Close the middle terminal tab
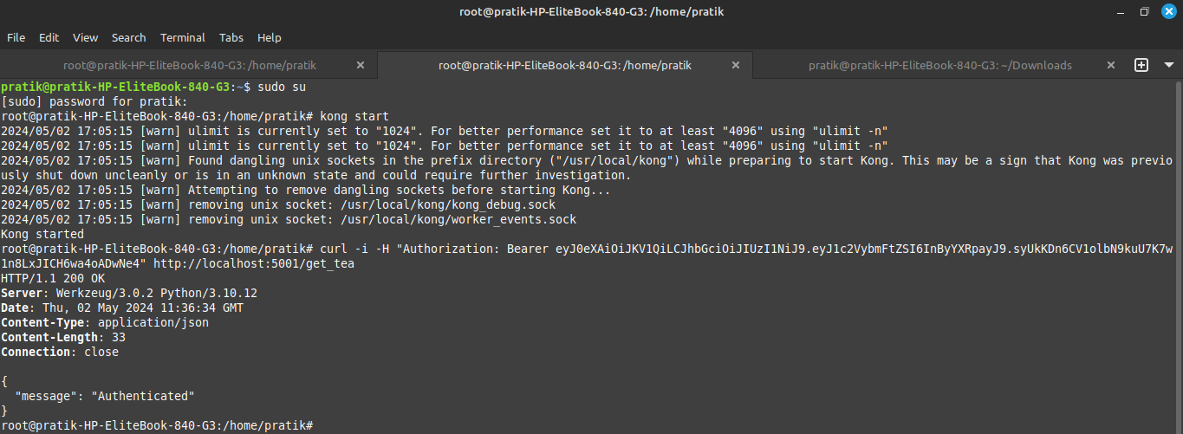1183x434 pixels. pos(736,65)
